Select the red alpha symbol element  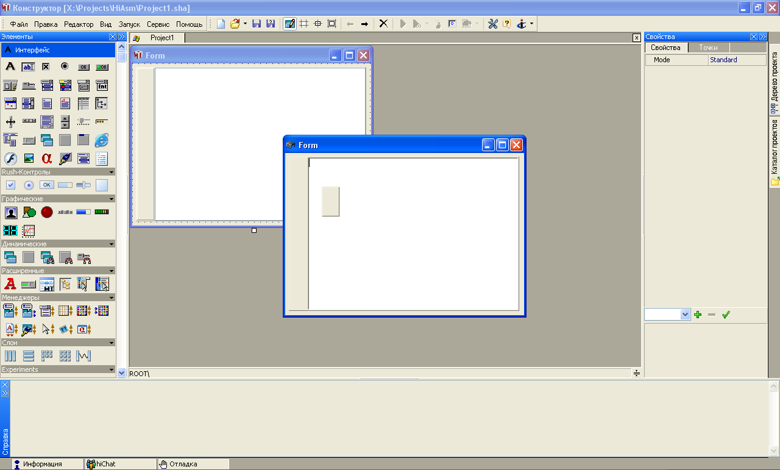click(x=47, y=158)
